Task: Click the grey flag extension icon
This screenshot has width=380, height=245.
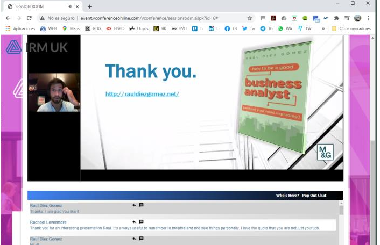Action: [263, 18]
